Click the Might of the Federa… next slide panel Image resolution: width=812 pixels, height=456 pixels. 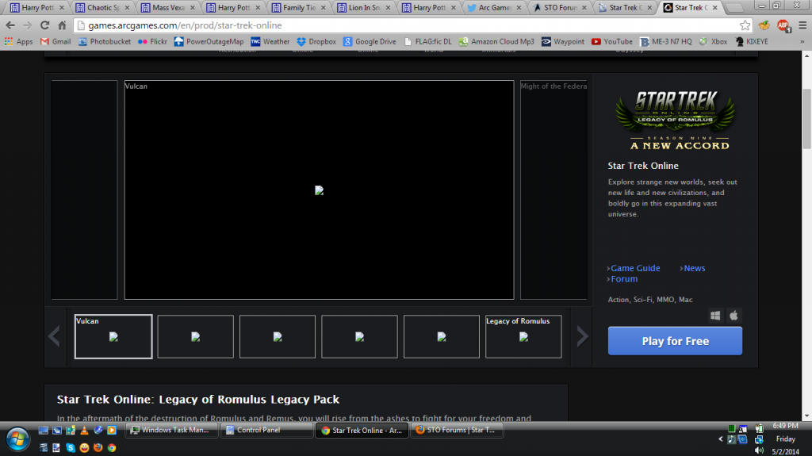(x=553, y=190)
